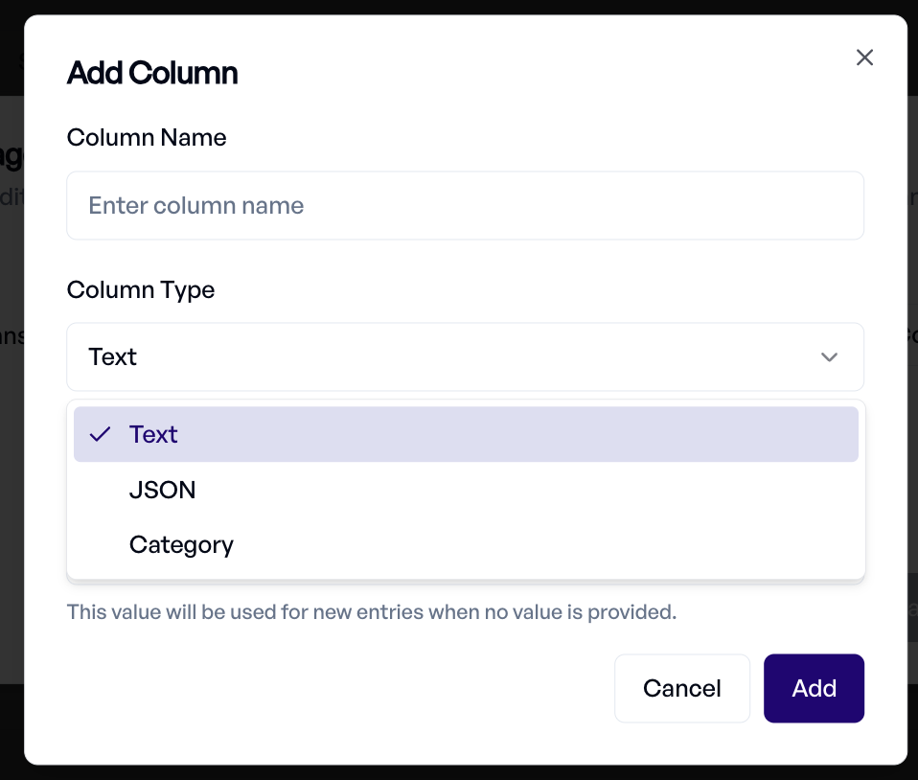Click the 'Add Column' dialog heading
This screenshot has width=918, height=780.
click(152, 73)
